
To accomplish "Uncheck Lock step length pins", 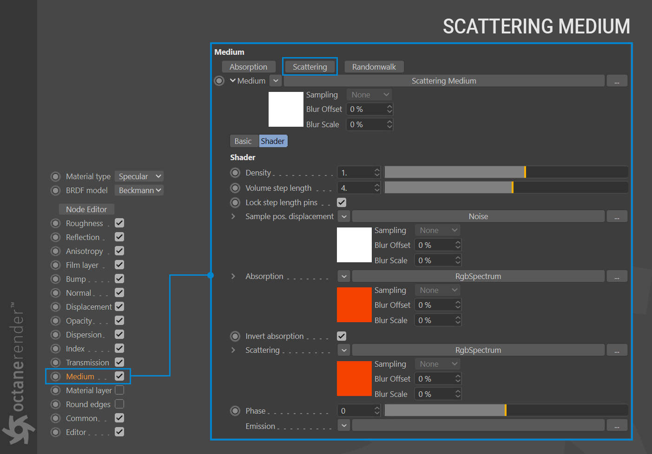I will [x=342, y=202].
